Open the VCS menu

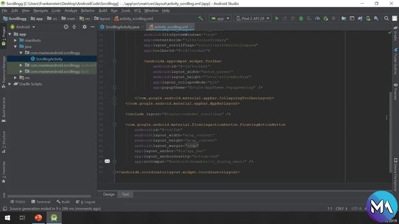coord(137,11)
